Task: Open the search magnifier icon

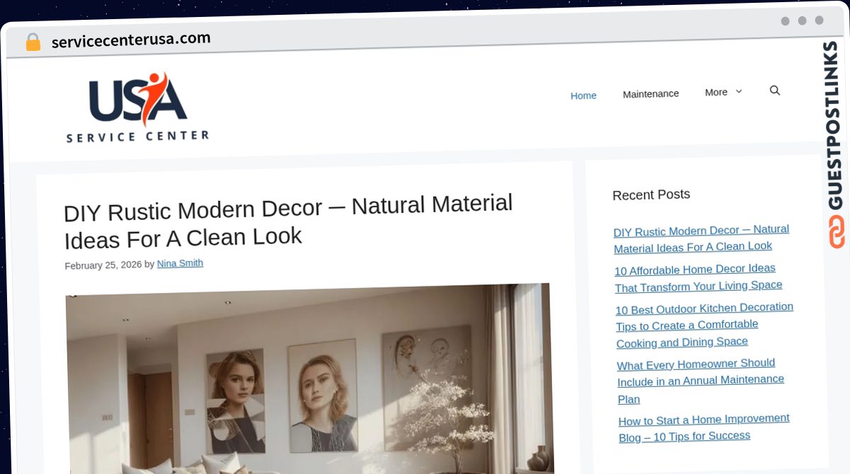Action: [775, 91]
